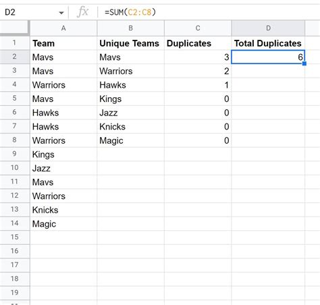Select row 15 header
320x305 pixels.
coord(15,238)
